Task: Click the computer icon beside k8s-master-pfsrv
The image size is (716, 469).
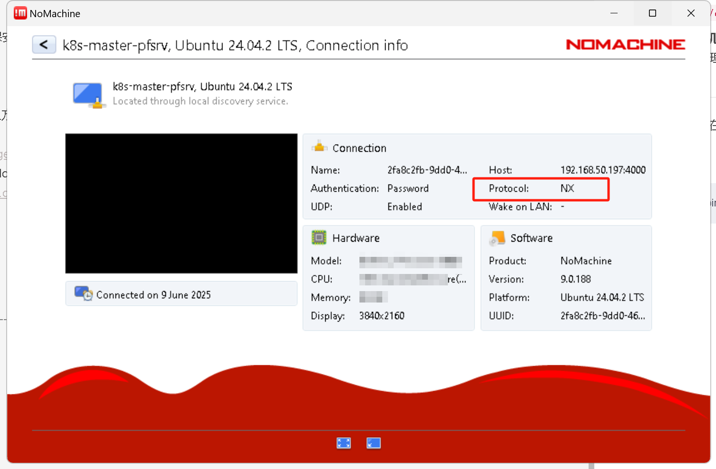Action: coord(88,95)
